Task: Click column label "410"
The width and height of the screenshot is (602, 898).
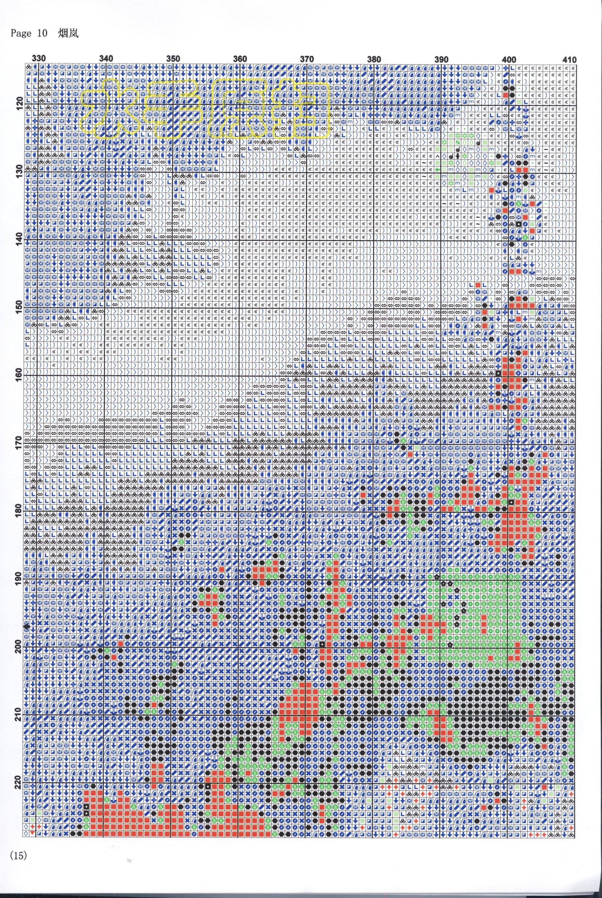Action: click(569, 60)
